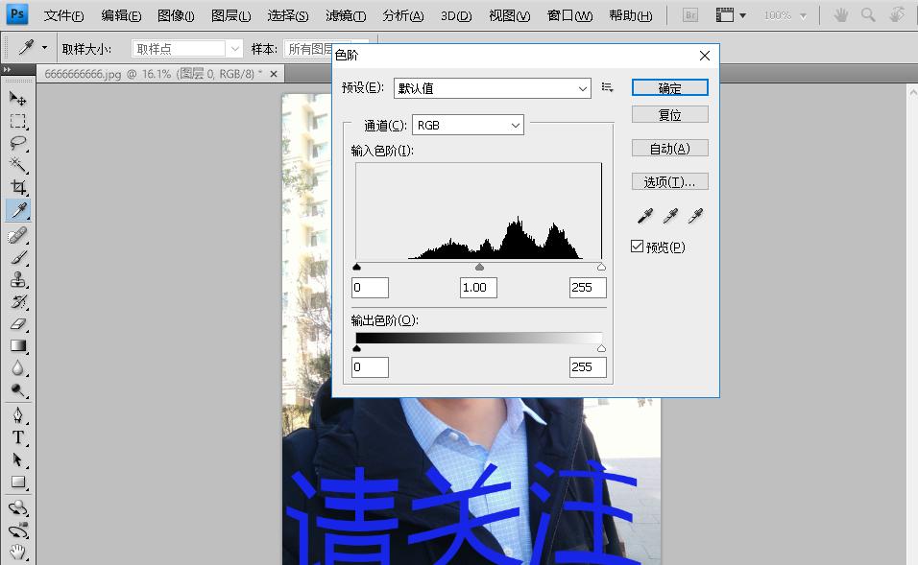Screen dimensions: 918x565
Task: Disable the 预览 preview checkbox
Action: coord(637,246)
